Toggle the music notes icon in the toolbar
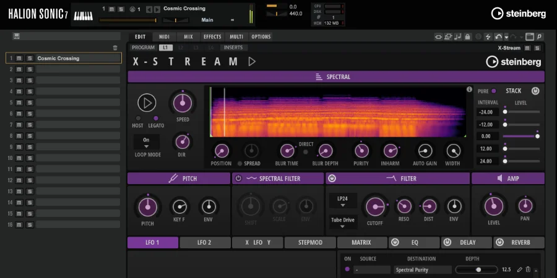Screen dimensions: 557x278 coord(458,36)
